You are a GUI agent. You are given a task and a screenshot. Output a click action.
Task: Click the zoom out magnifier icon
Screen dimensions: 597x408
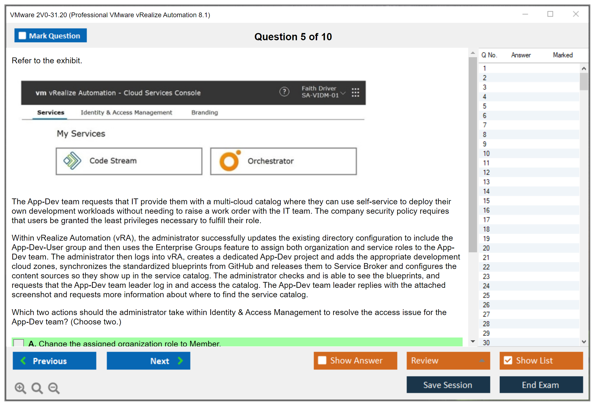tap(54, 388)
